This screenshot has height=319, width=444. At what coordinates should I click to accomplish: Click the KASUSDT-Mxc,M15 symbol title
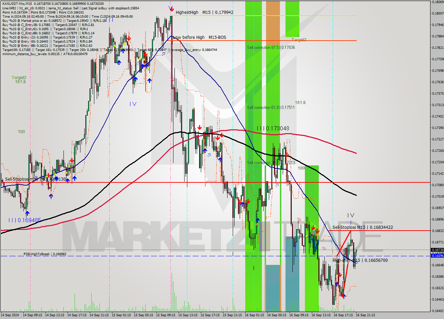(17, 3)
